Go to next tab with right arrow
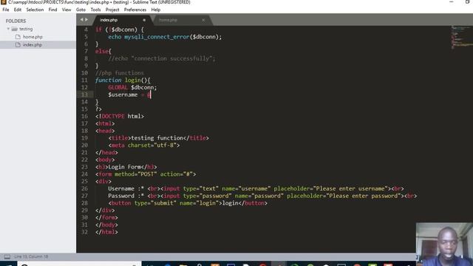The width and height of the screenshot is (473, 266). coord(86,20)
